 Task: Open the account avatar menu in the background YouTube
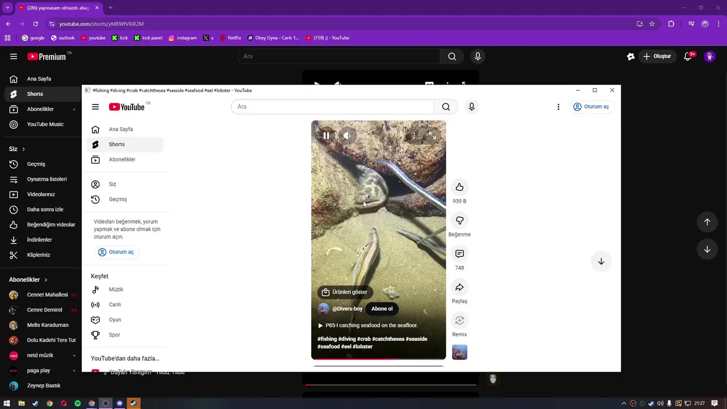click(x=709, y=56)
